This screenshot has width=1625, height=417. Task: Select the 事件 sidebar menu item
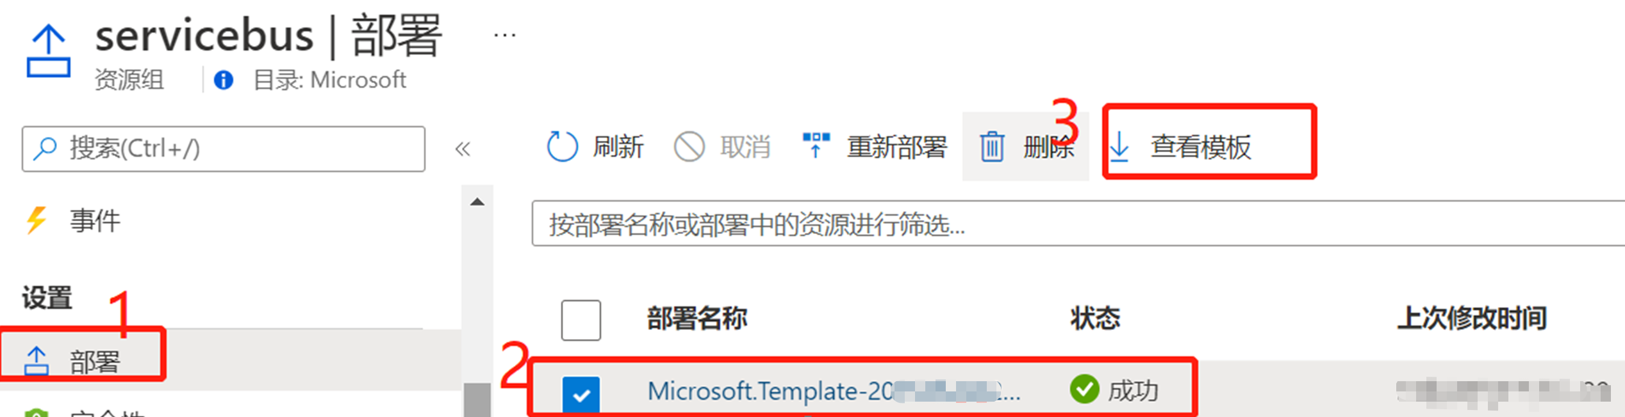pyautogui.click(x=94, y=221)
